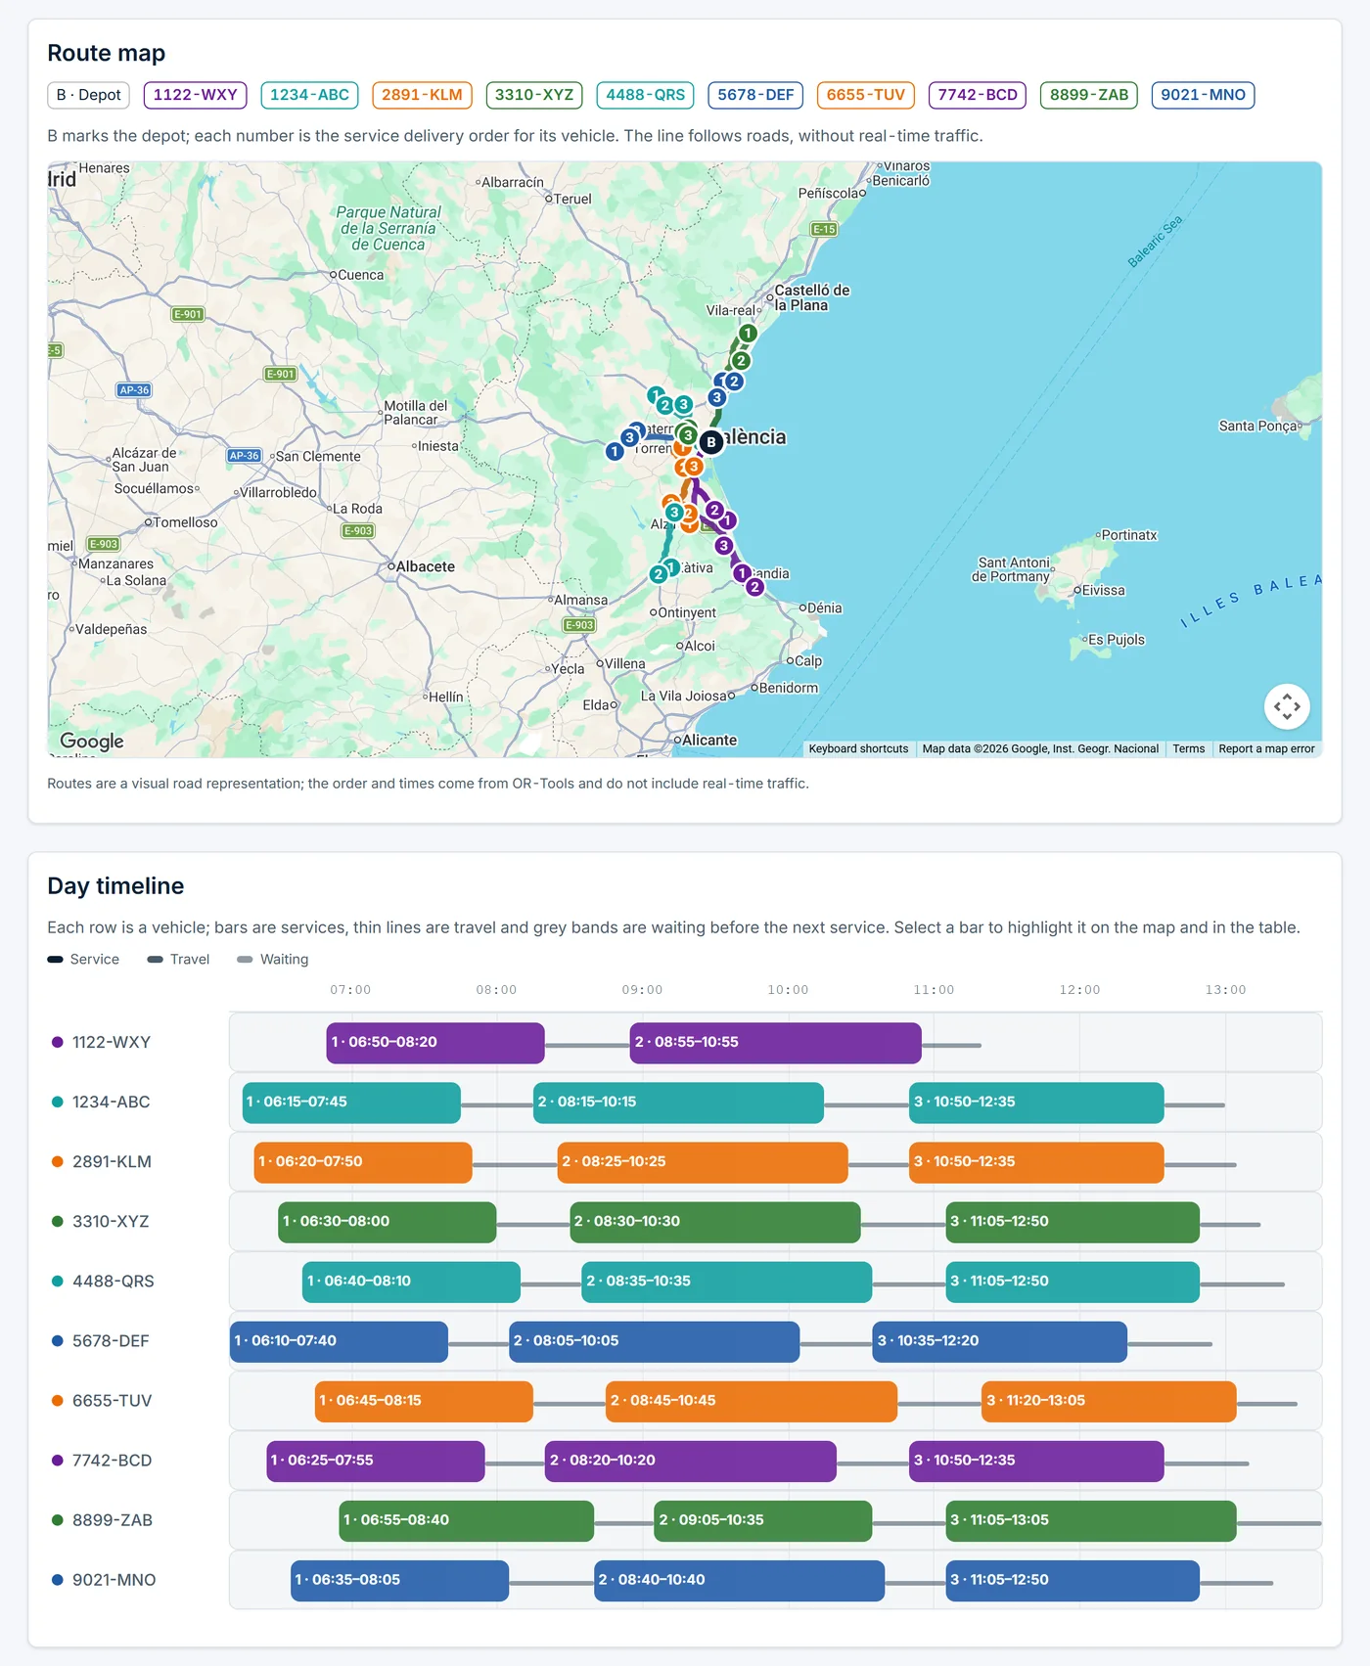The height and width of the screenshot is (1666, 1370).
Task: Toggle the map fullscreen camera control icon
Action: 1287,706
